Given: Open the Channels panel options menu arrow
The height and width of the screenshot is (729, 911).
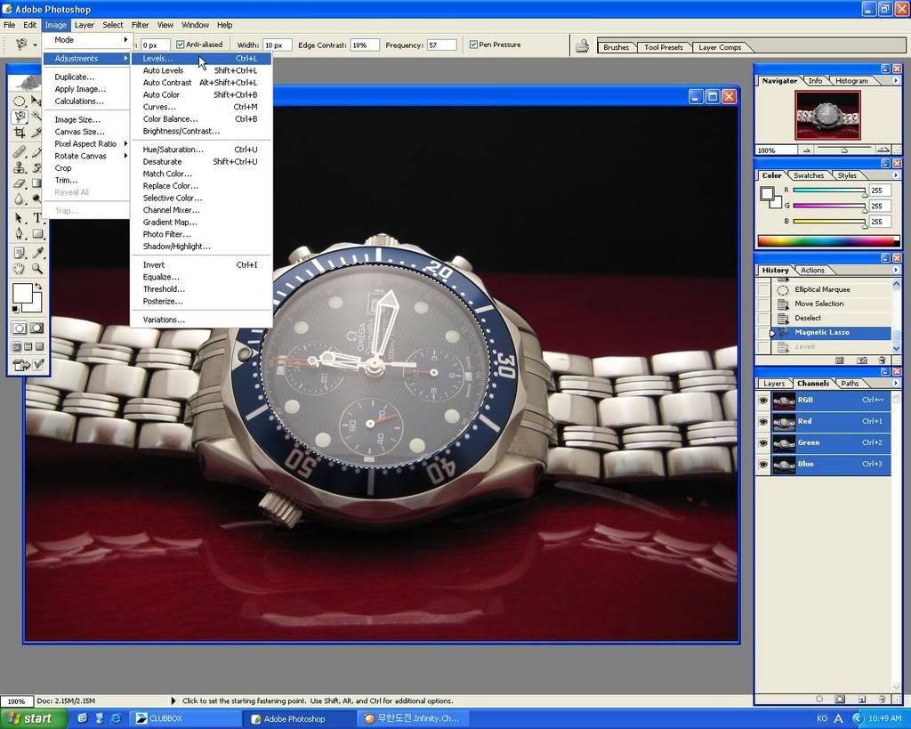Looking at the screenshot, I should [x=895, y=383].
